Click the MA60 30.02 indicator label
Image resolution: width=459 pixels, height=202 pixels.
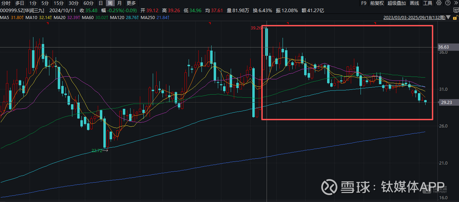coord(95,17)
